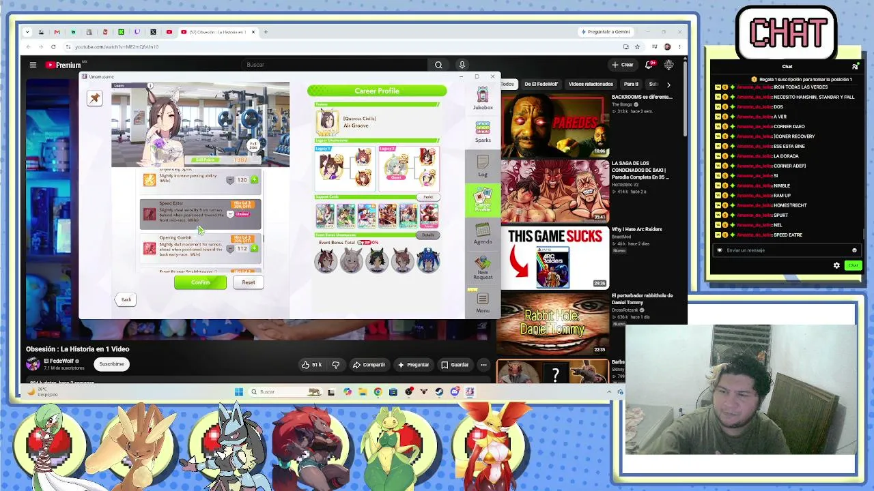This screenshot has width=874, height=491.
Task: Select the last support card thumbnail
Action: tap(429, 215)
